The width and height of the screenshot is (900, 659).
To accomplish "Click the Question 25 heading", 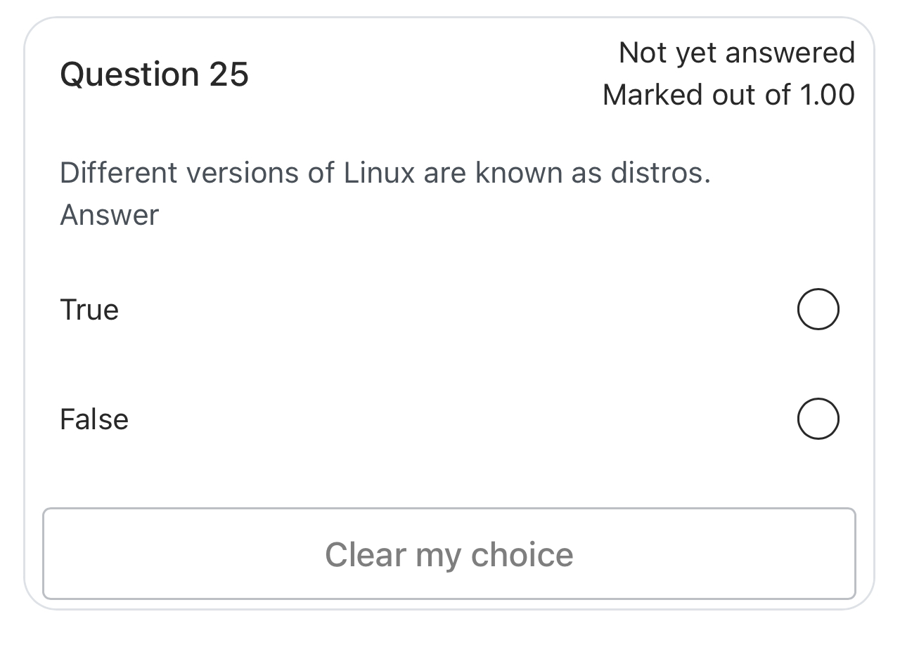I will coord(155,73).
